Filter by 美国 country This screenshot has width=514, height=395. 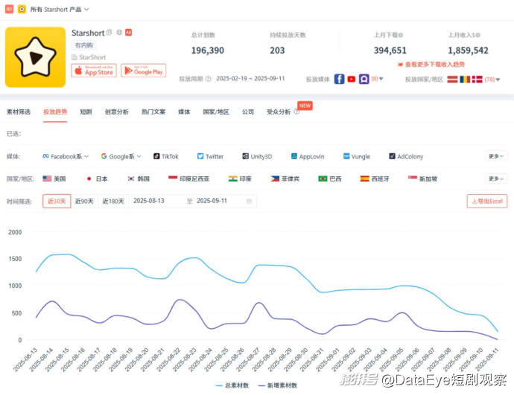point(54,179)
